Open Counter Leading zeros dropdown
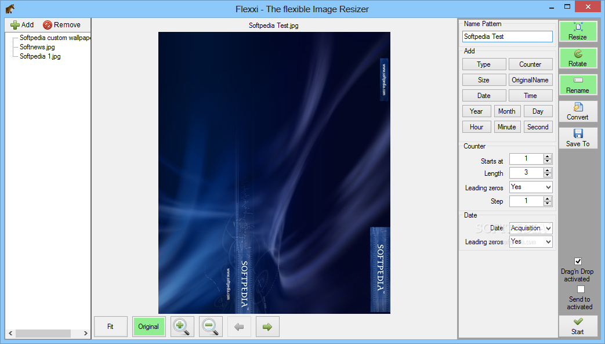The width and height of the screenshot is (605, 344). pyautogui.click(x=531, y=187)
